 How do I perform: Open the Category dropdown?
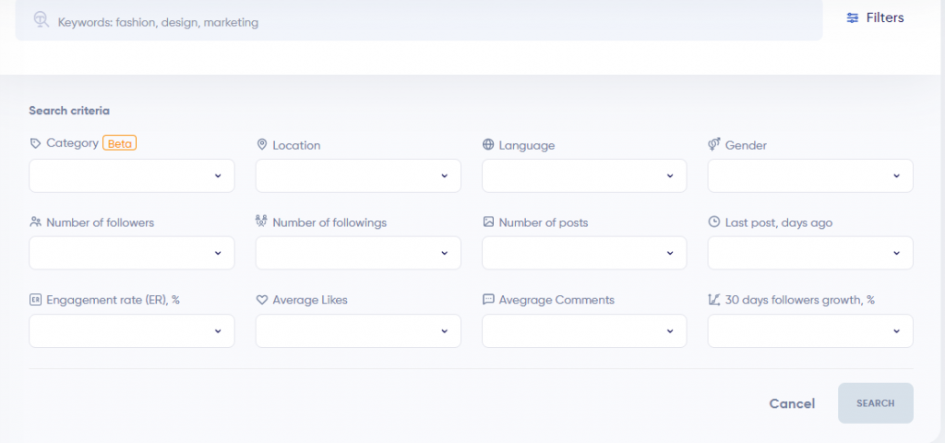pyautogui.click(x=132, y=176)
